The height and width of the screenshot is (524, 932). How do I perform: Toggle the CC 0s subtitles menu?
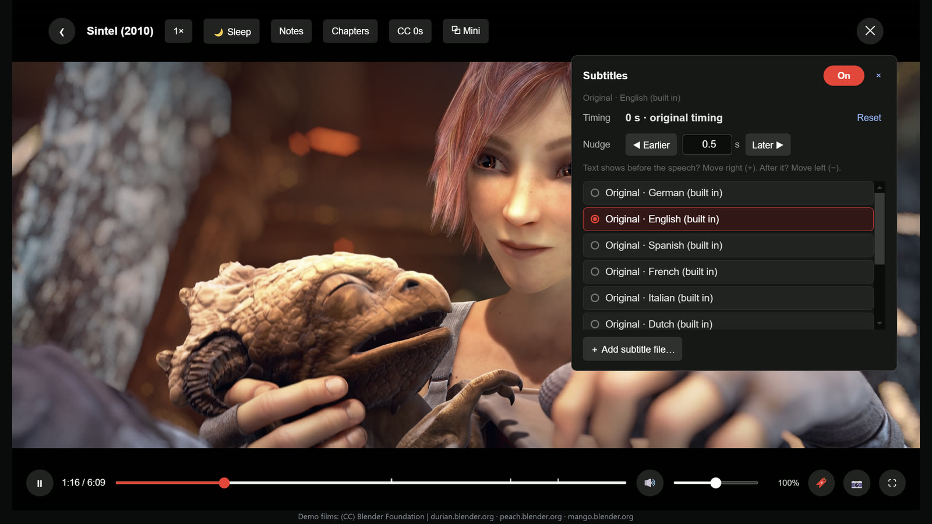410,31
